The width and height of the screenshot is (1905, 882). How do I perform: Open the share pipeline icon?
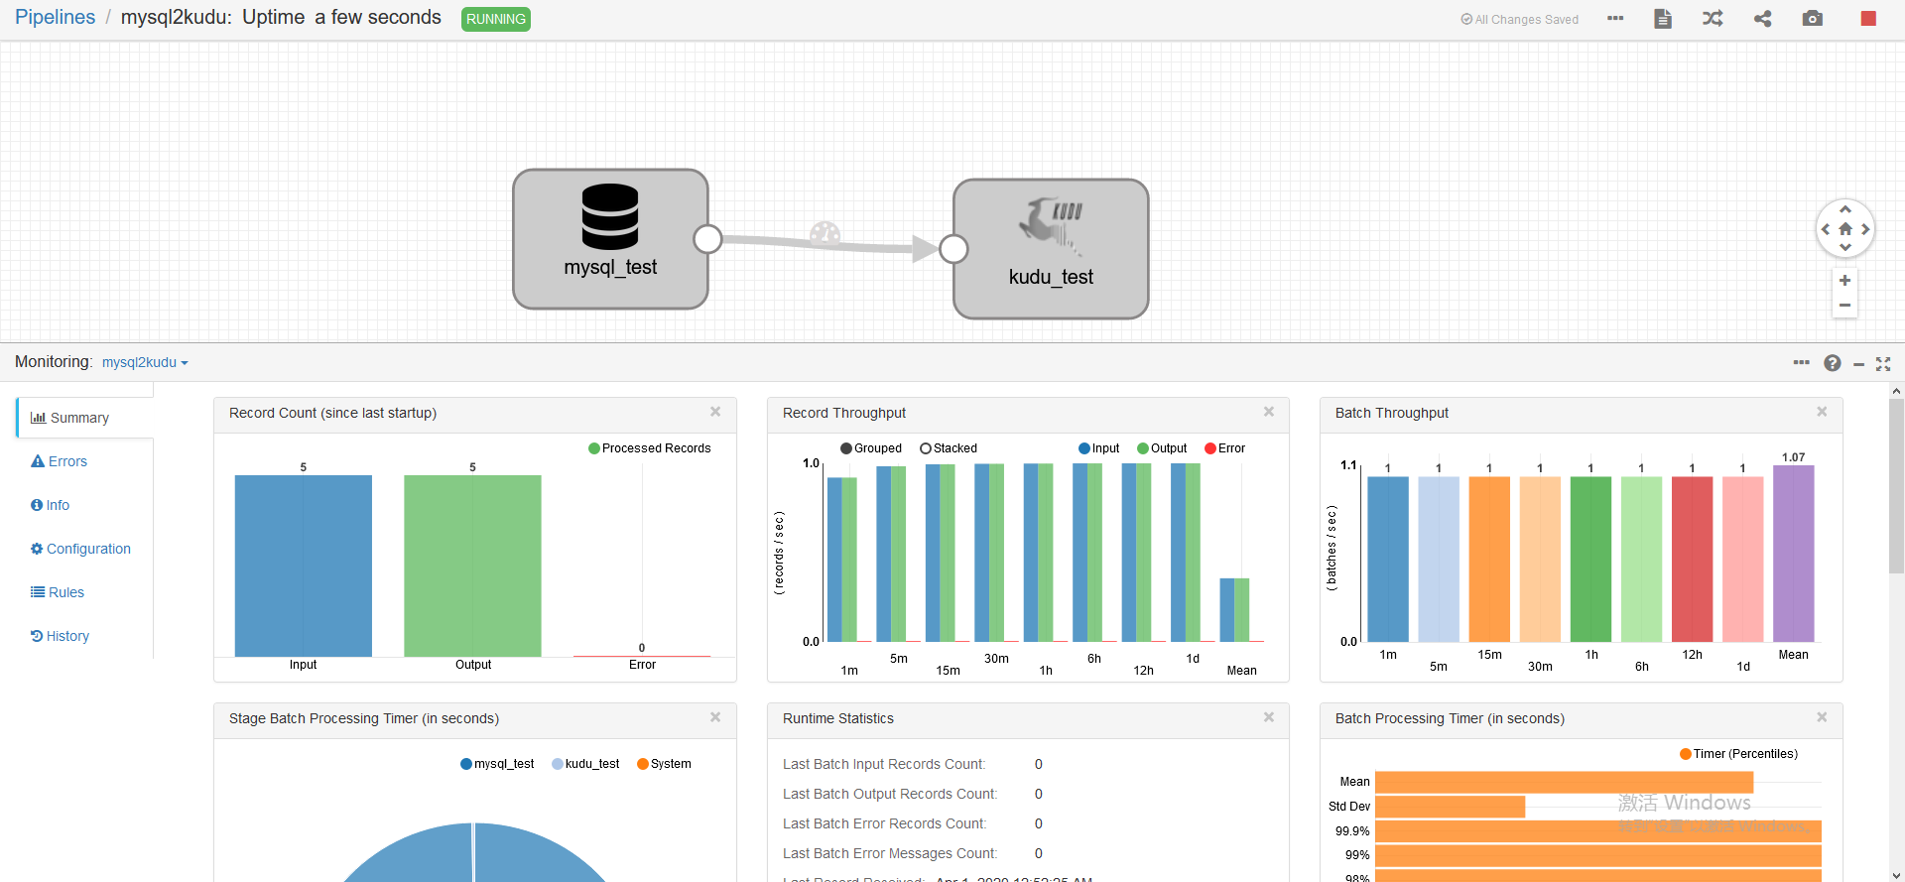coord(1763,19)
